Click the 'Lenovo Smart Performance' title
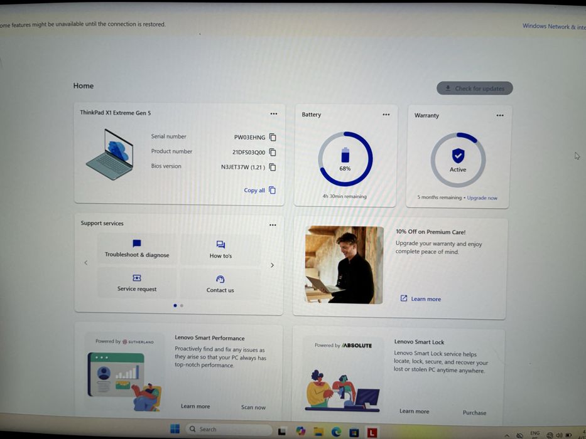Viewport: 586px width, 439px height. coord(210,338)
